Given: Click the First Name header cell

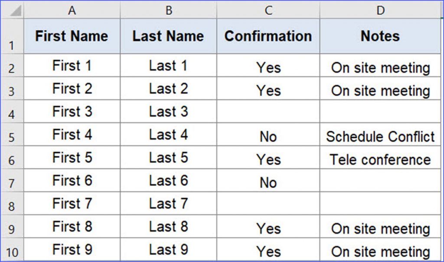Looking at the screenshot, I should pos(72,36).
